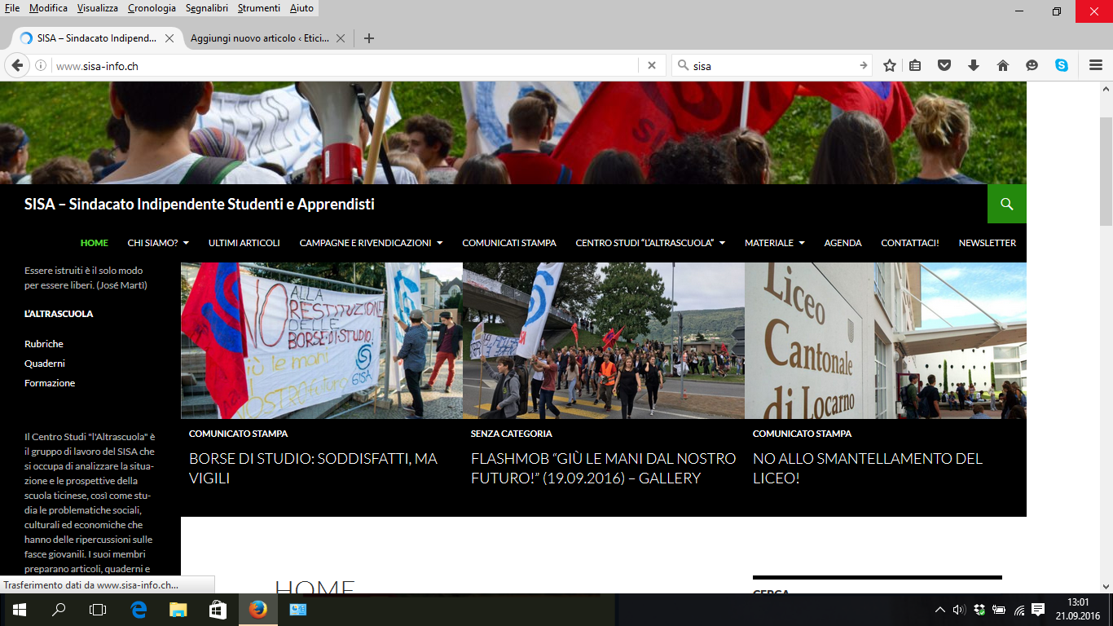This screenshot has width=1113, height=626.
Task: Close the Aggiungi nuovo articolo tab
Action: [341, 38]
